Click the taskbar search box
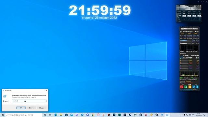The height and width of the screenshot is (117, 208). click(x=24, y=115)
